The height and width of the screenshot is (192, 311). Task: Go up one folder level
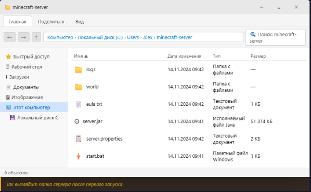[36, 37]
